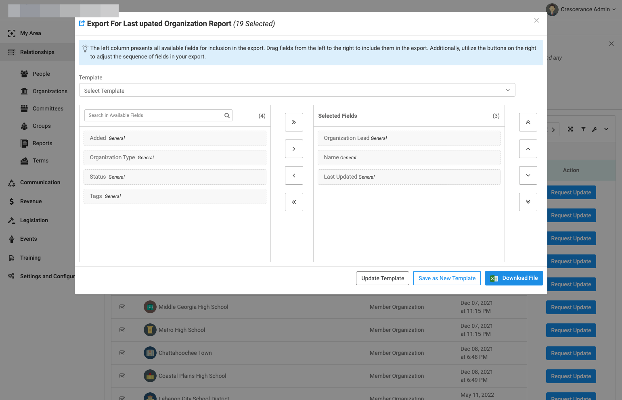Select Organization Lead in Selected Fields

(x=409, y=138)
